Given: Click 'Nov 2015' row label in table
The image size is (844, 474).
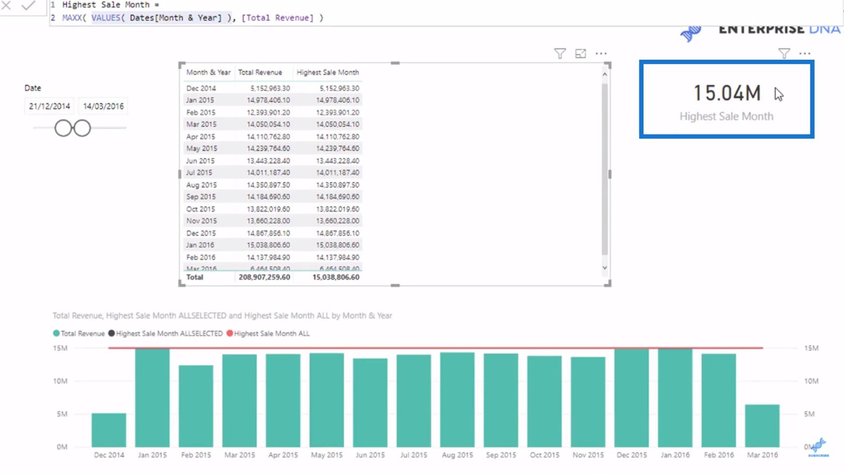Looking at the screenshot, I should pos(201,221).
